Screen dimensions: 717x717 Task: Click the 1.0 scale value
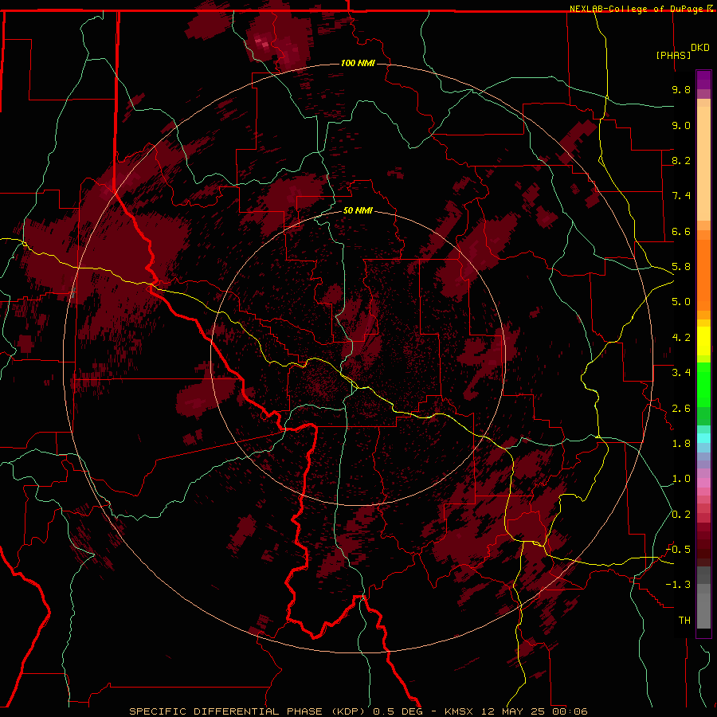coord(681,479)
